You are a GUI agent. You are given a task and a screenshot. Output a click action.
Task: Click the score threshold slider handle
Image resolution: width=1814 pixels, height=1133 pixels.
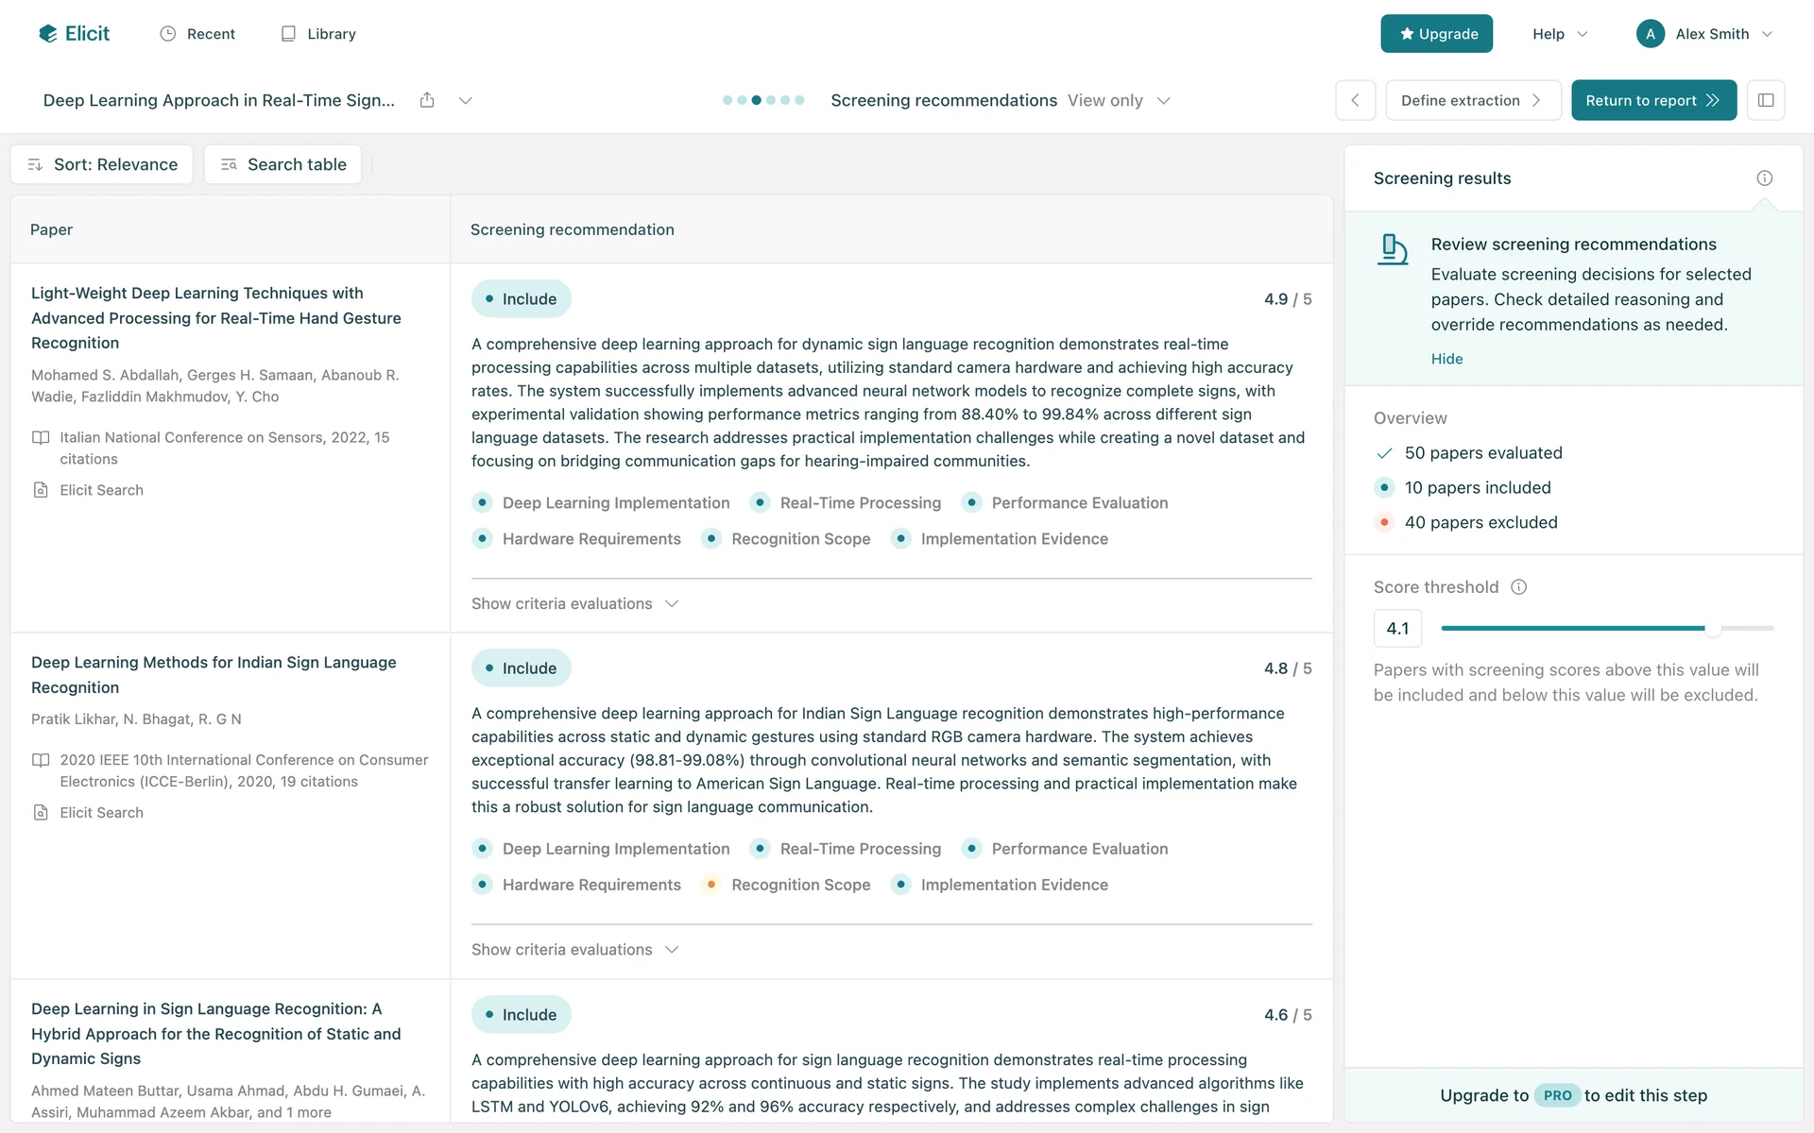coord(1712,628)
